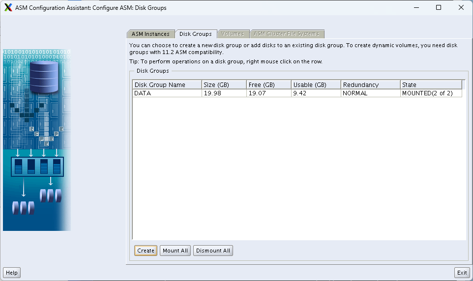
Task: Minimize the ASM Configuration Assistant window
Action: (x=416, y=7)
